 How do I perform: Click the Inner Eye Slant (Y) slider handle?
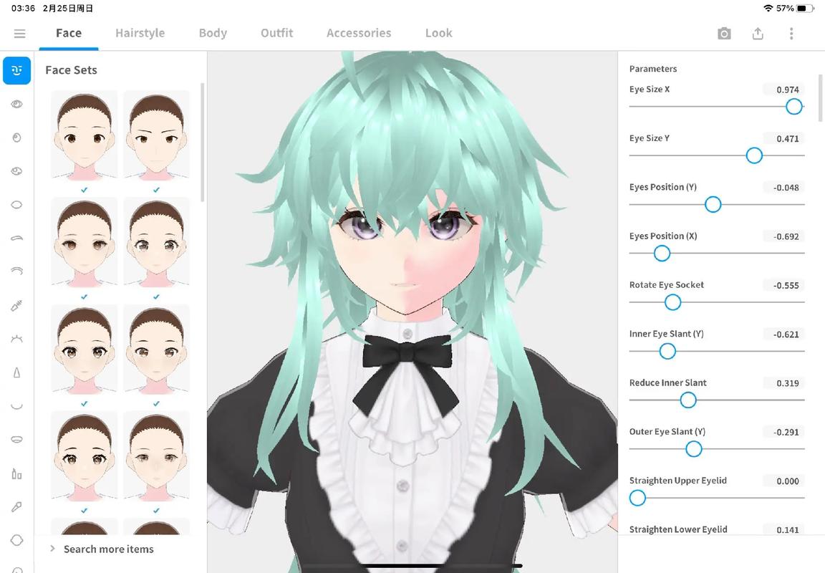pos(667,352)
